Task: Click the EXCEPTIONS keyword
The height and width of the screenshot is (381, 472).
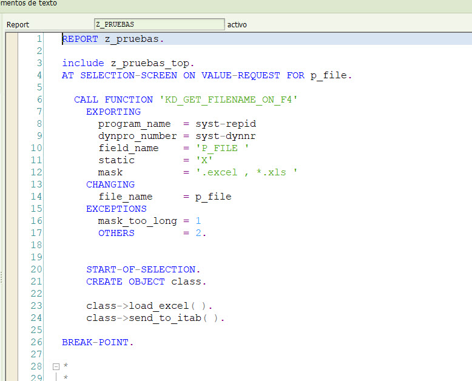Action: [x=116, y=209]
